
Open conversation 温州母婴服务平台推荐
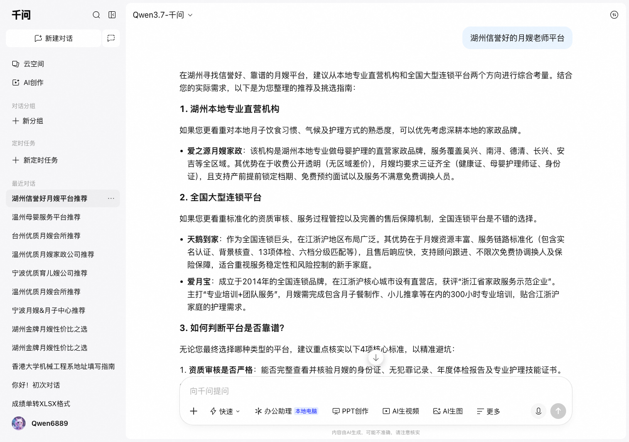click(63, 217)
